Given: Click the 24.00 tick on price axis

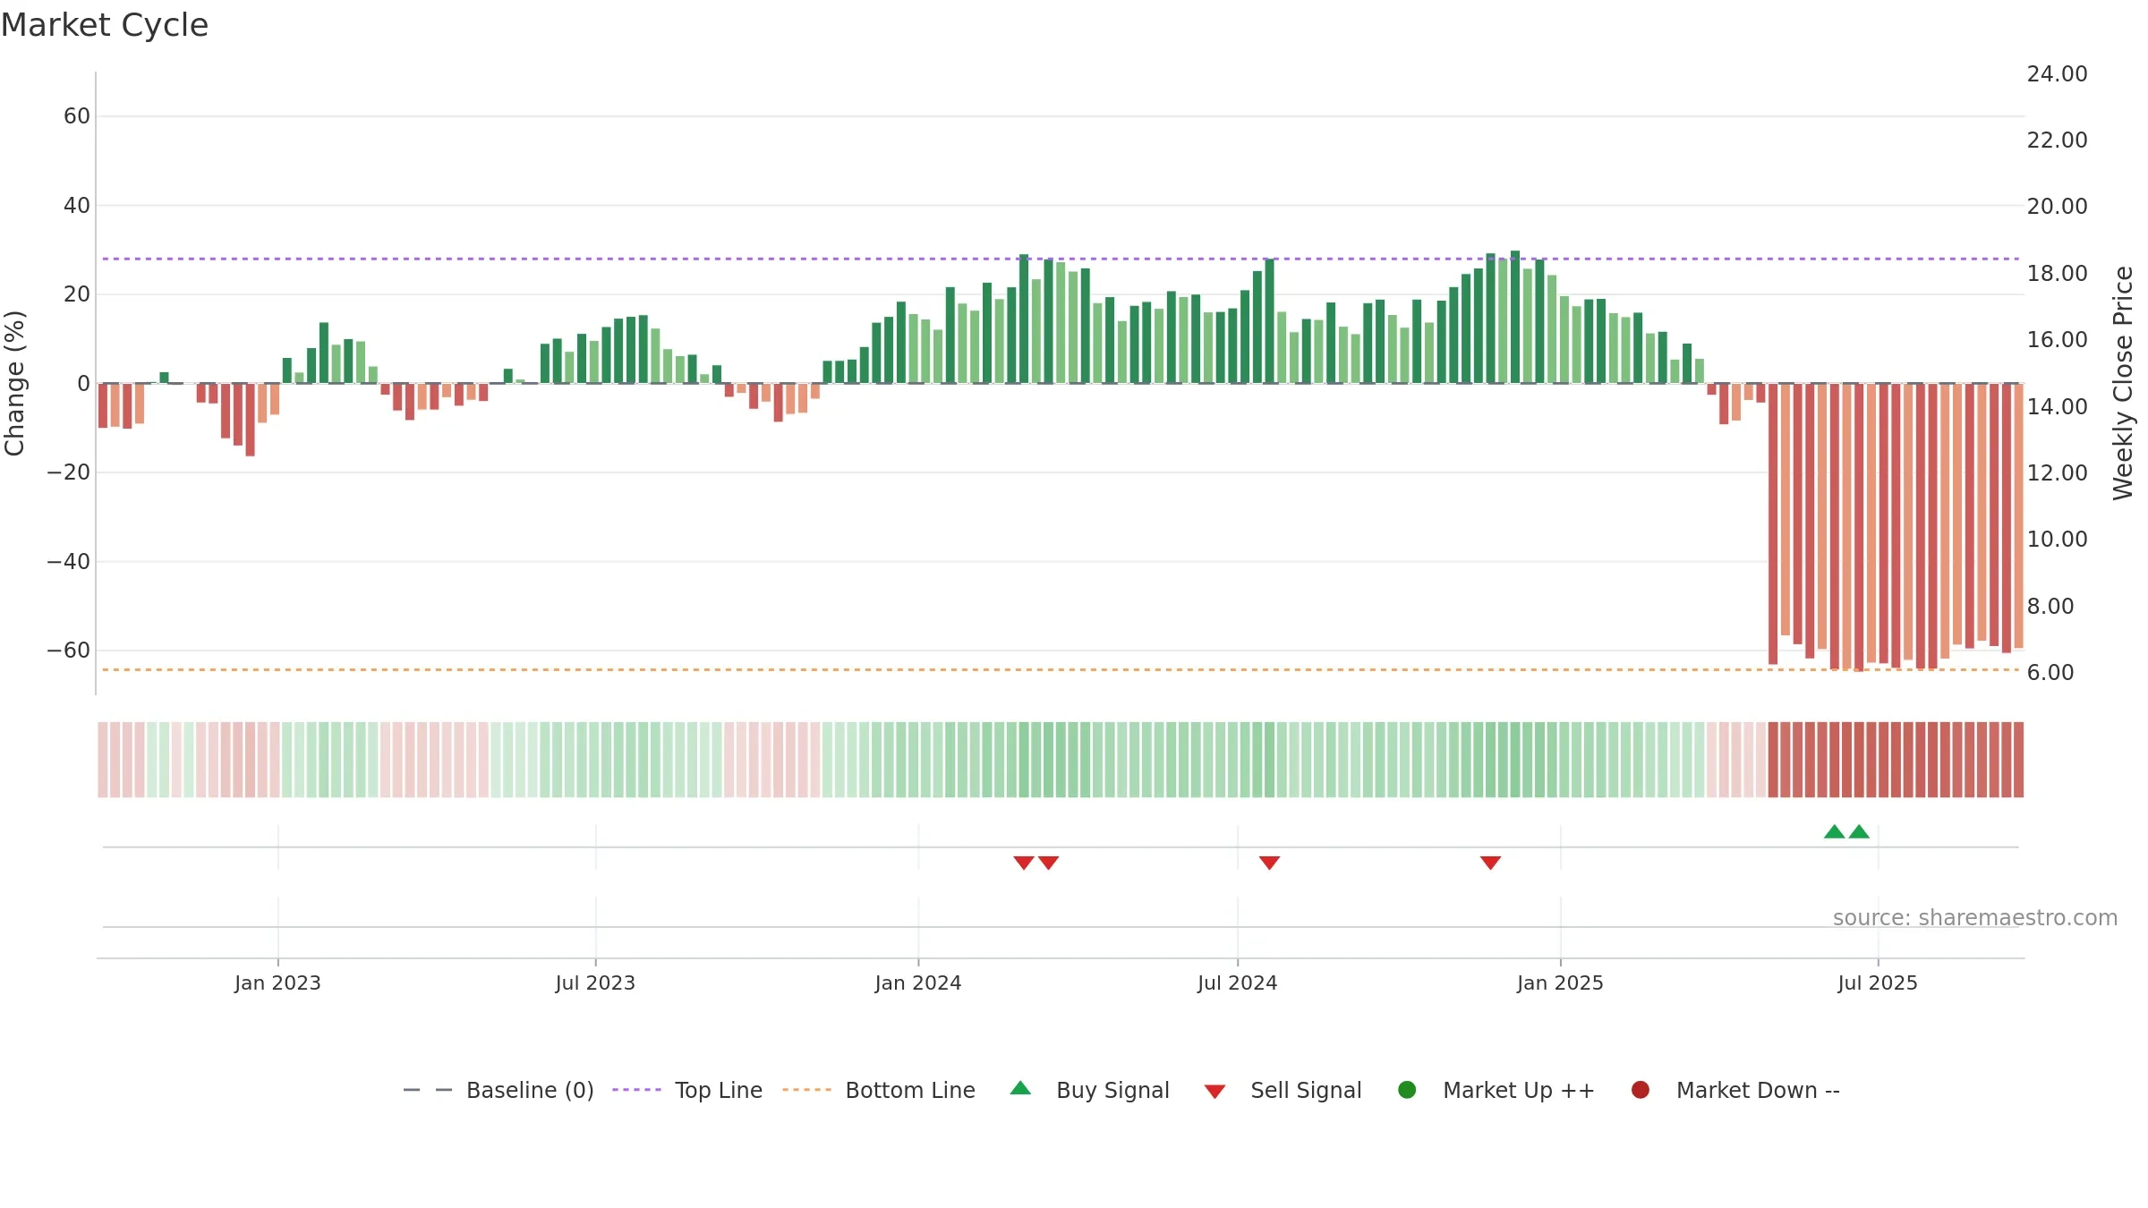Looking at the screenshot, I should 2057,74.
